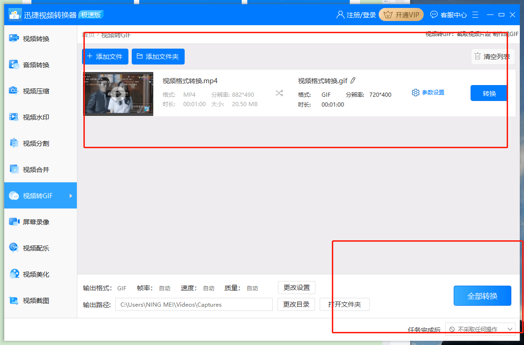This screenshot has height=345, width=524.
Task: Rename the GIF via the pencil icon
Action: 353,80
